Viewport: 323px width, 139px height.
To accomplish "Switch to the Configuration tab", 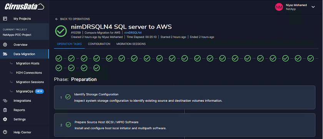I will pos(99,44).
